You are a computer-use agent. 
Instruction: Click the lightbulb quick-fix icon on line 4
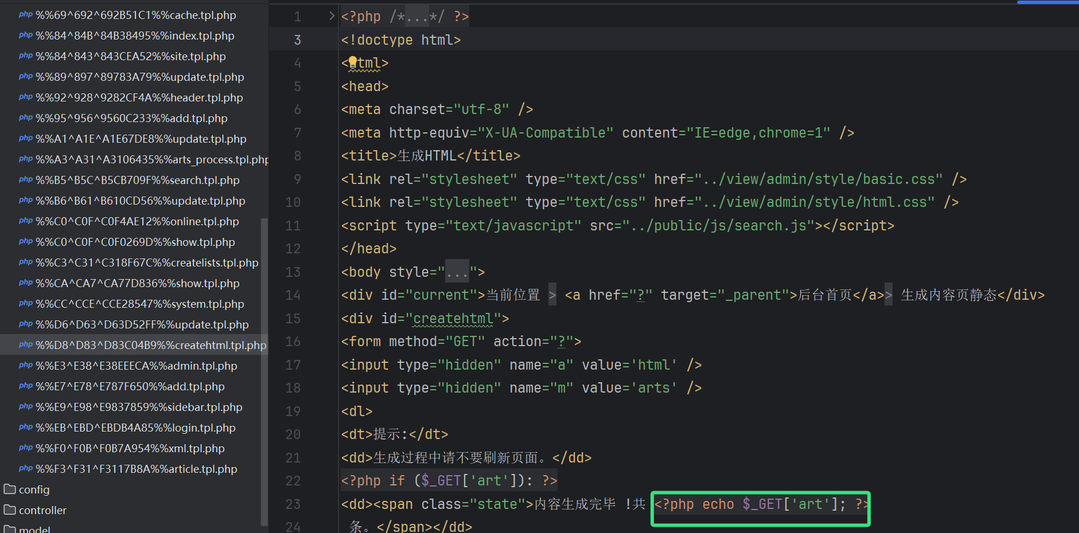click(353, 62)
